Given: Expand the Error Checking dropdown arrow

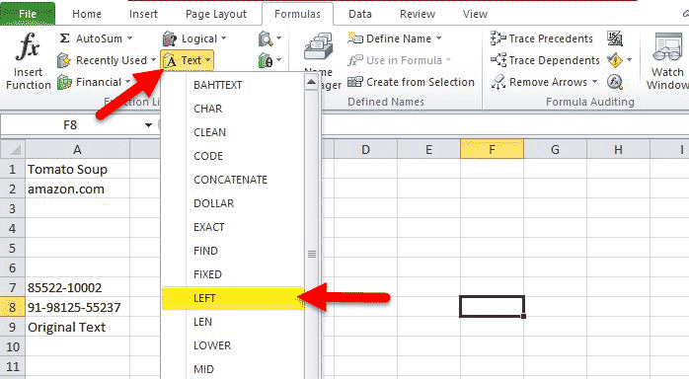Looking at the screenshot, I should (x=629, y=60).
